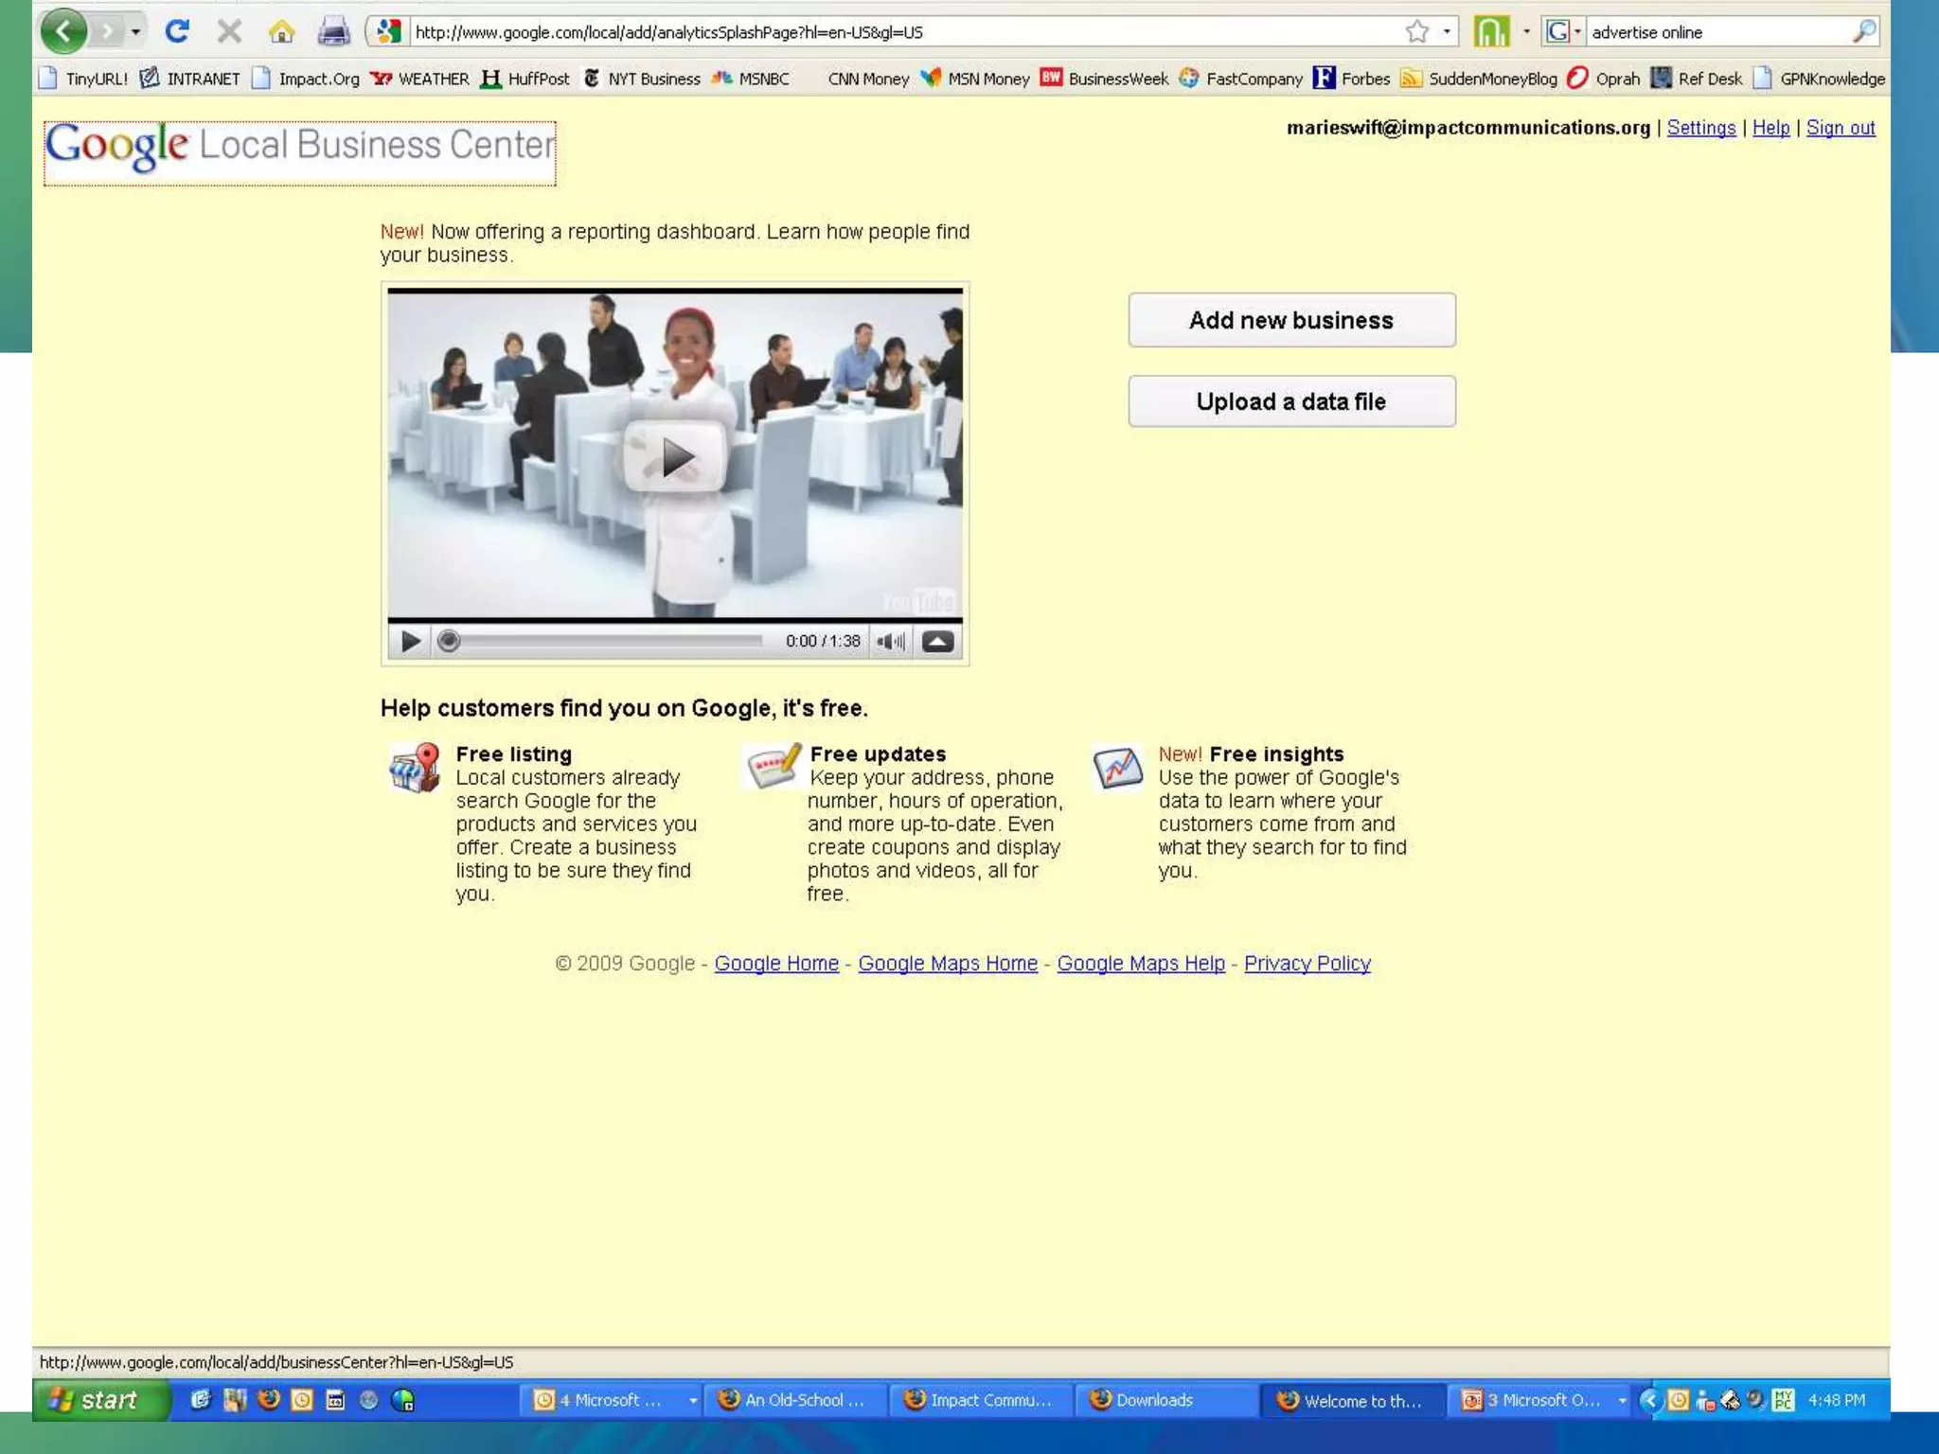
Task: Click the Sign out link
Action: [x=1841, y=128]
